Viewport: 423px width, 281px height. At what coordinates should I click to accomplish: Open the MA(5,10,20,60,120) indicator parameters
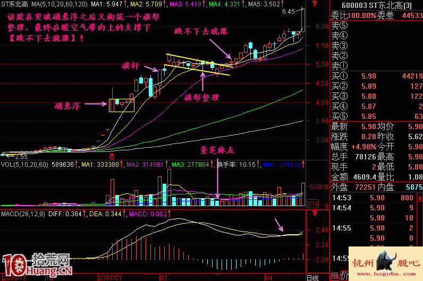(x=60, y=4)
